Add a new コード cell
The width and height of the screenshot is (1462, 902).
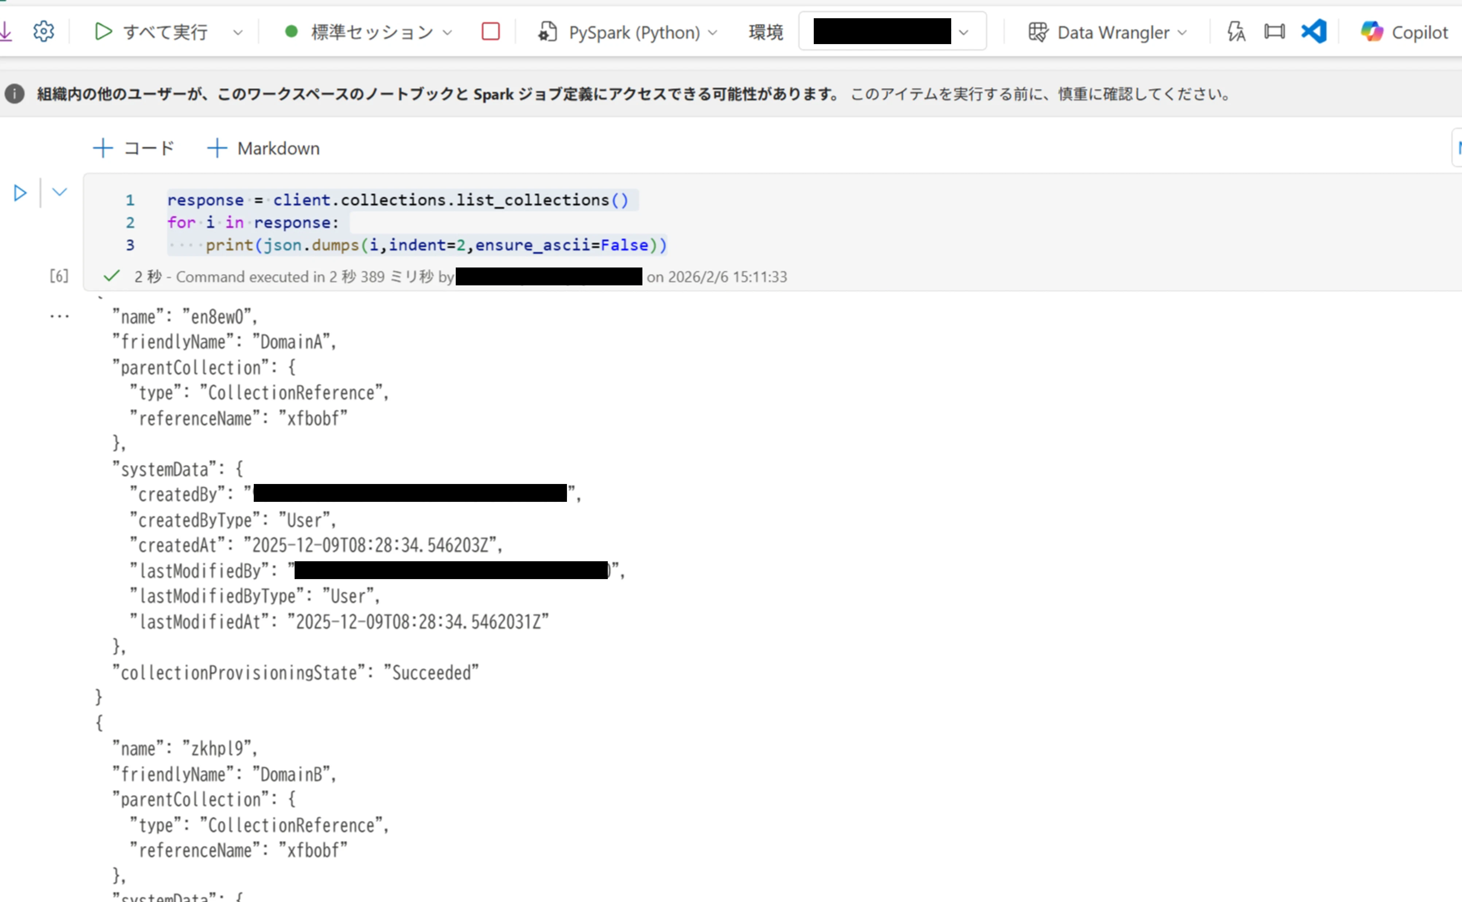[134, 148]
